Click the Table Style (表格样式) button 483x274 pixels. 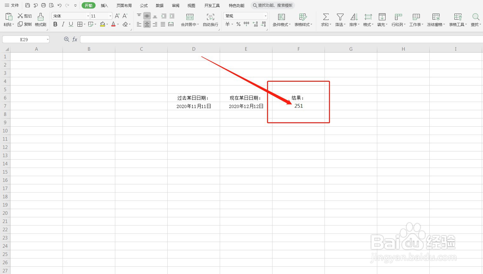pos(303,20)
